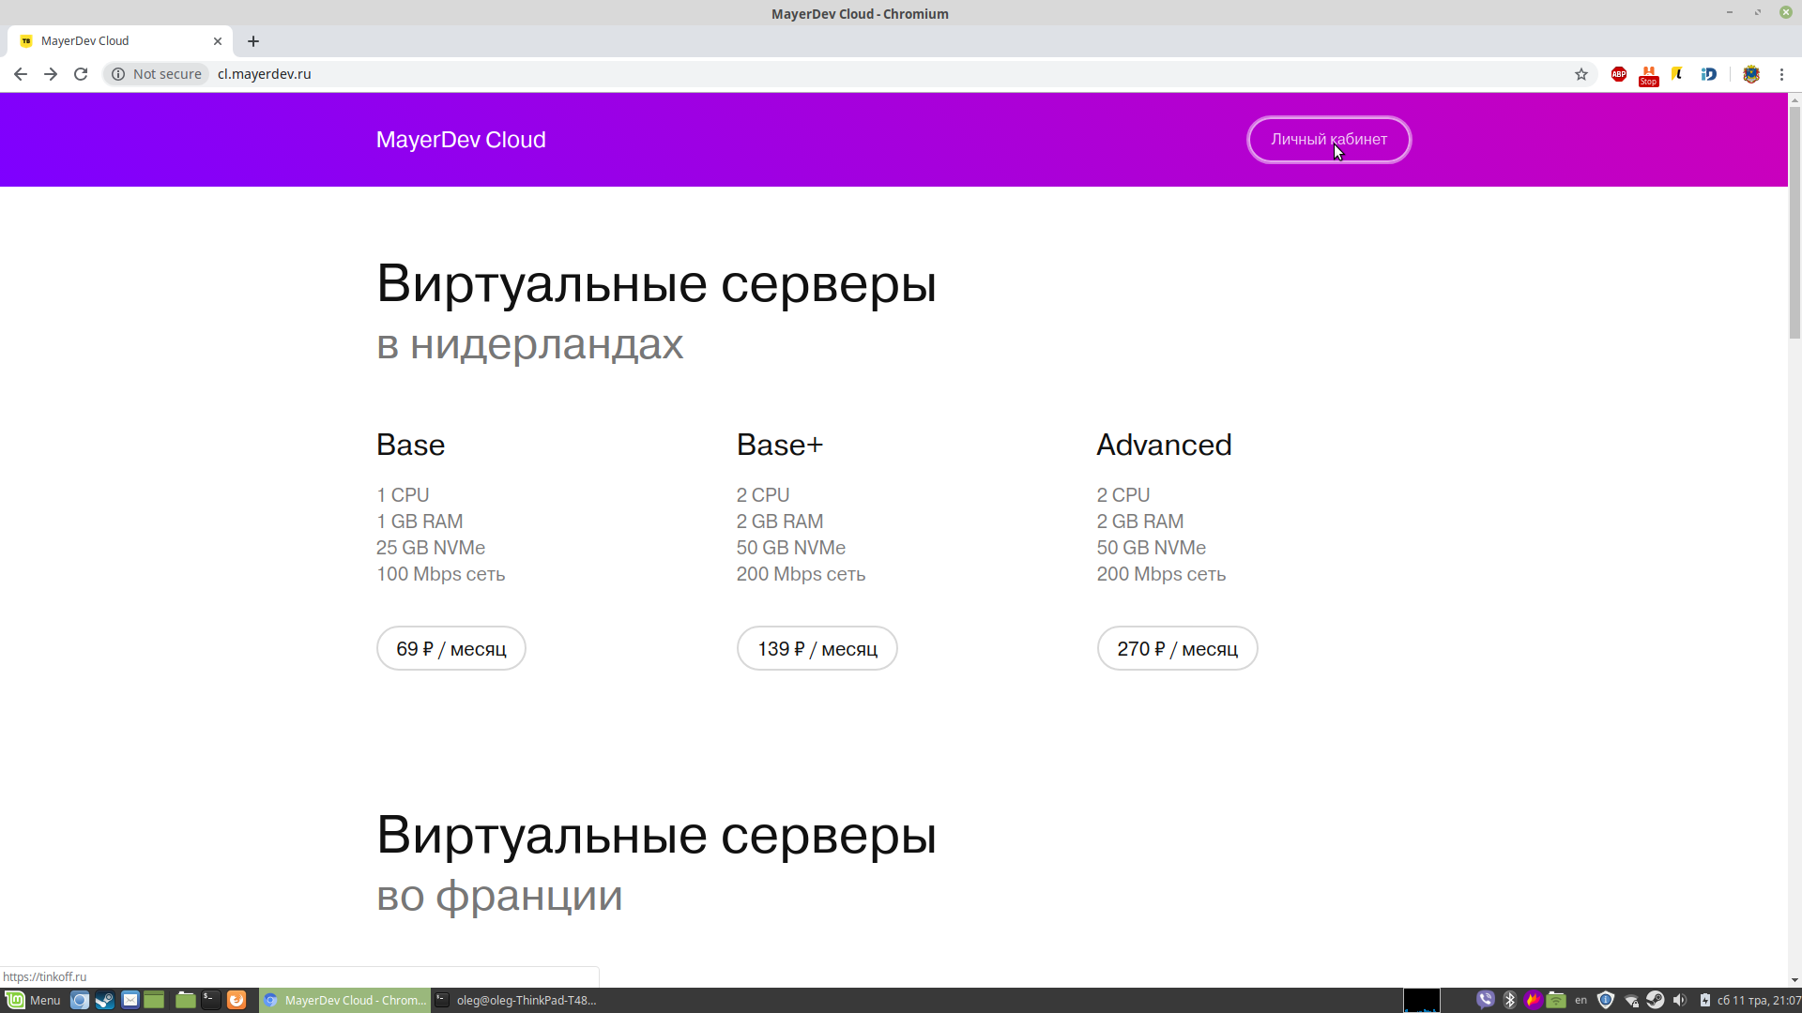
Task: Open the Linux Mint Menu button
Action: point(34,1000)
